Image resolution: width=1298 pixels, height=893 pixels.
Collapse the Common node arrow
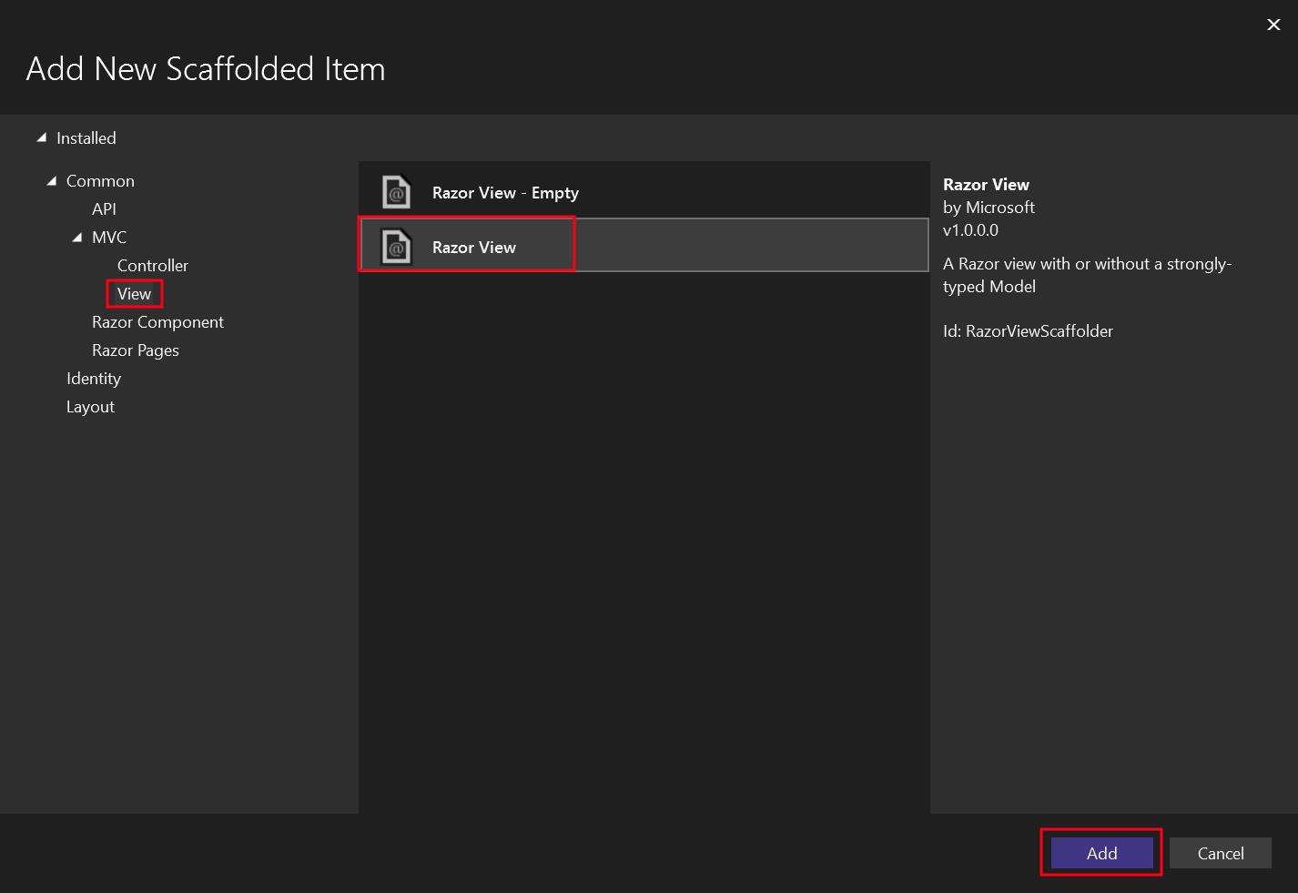pyautogui.click(x=51, y=180)
